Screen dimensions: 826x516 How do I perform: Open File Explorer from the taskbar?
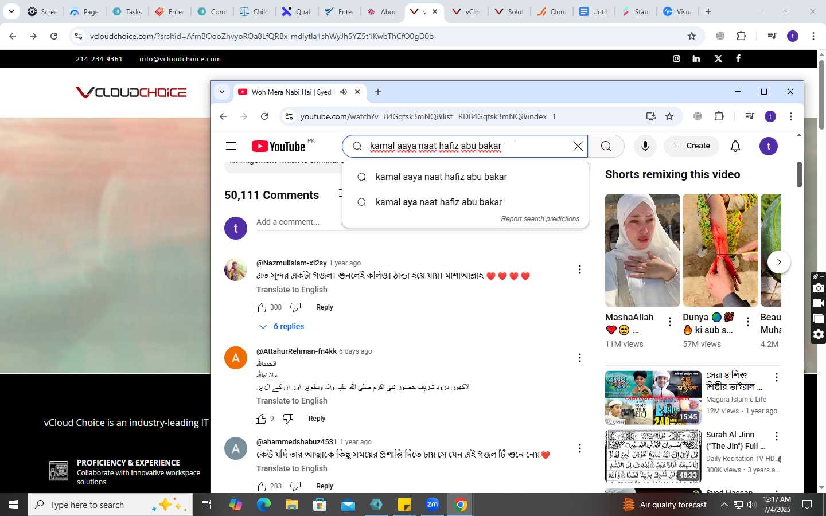[x=291, y=505]
